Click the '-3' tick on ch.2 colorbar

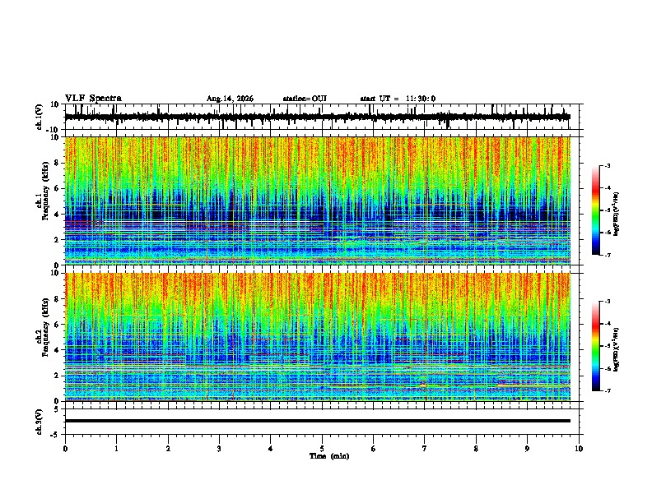[x=607, y=302]
